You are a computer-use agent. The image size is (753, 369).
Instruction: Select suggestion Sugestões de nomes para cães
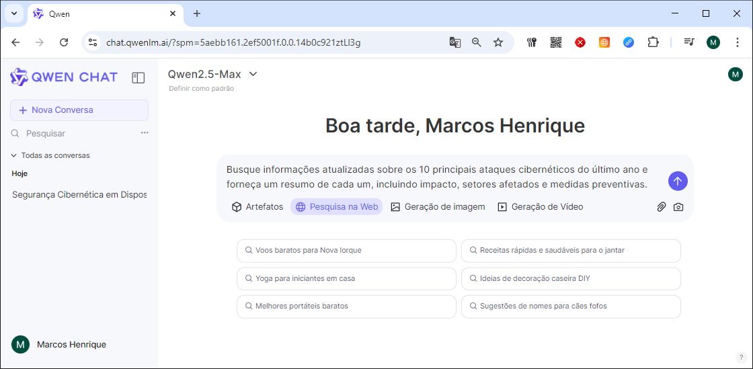pyautogui.click(x=571, y=306)
